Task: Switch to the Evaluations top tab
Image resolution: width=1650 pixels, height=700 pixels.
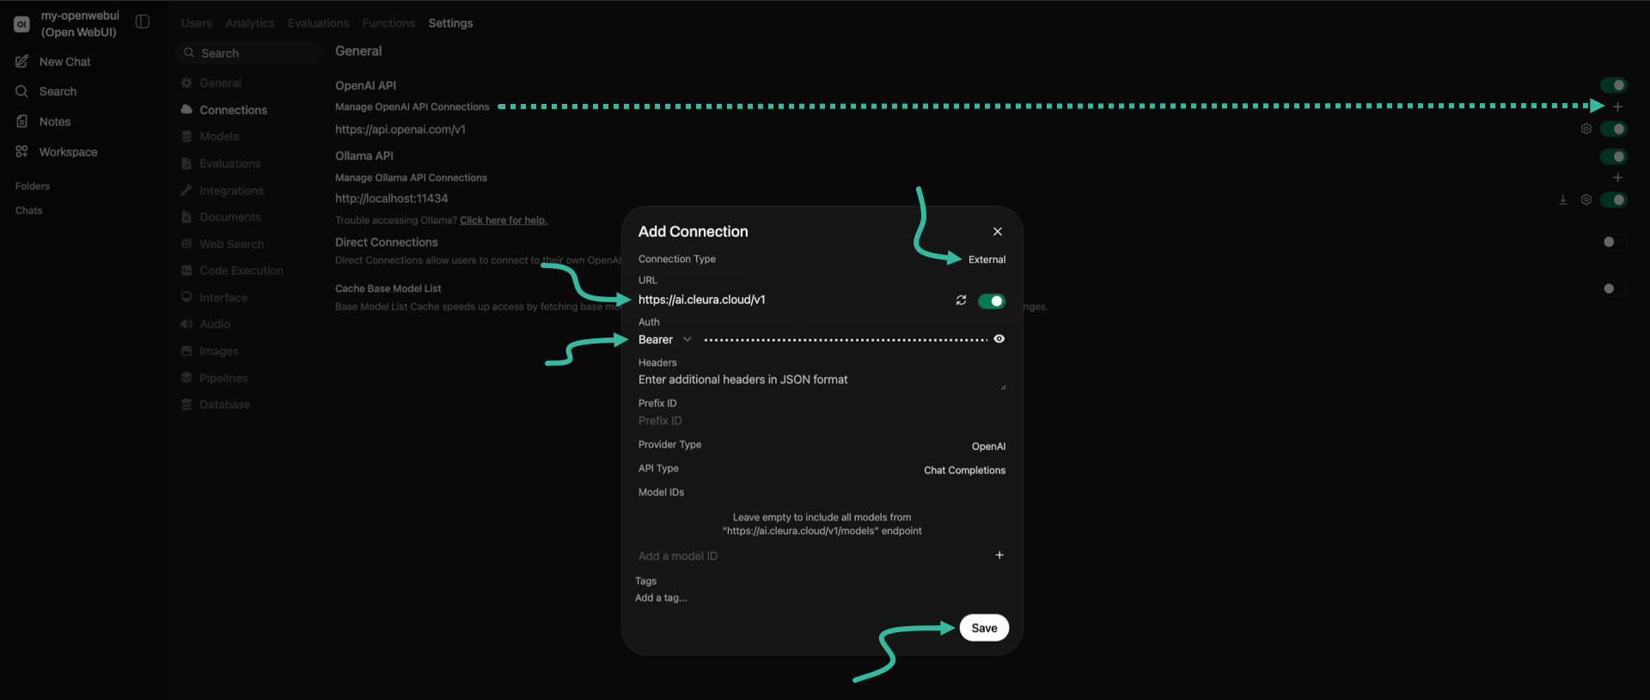Action: coord(318,23)
